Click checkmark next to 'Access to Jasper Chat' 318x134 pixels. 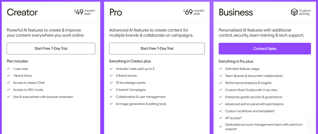[8, 83]
